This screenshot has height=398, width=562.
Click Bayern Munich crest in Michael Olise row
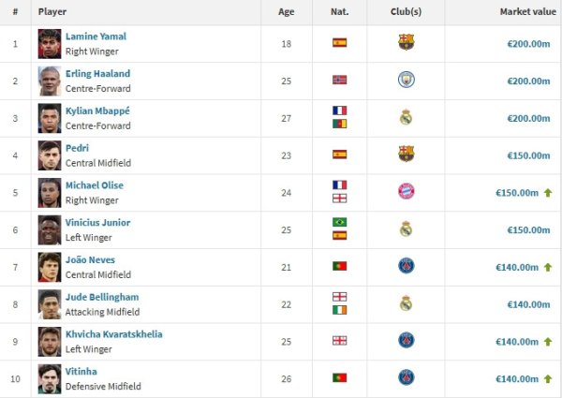(407, 191)
